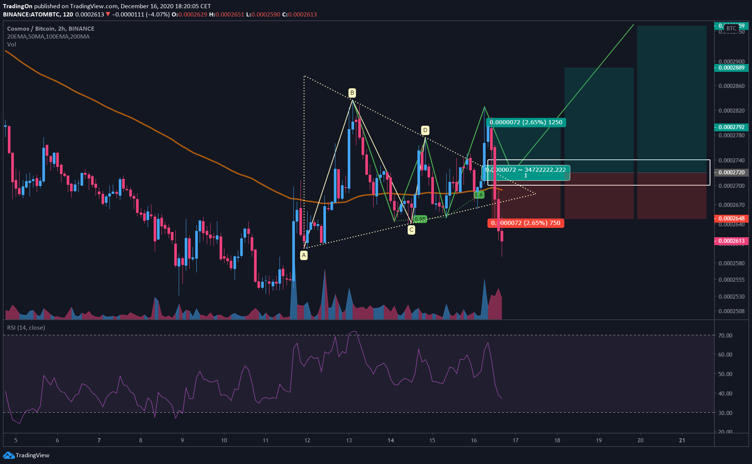Select the 0.0002555 price axis tick
752x464 pixels.
(x=731, y=280)
